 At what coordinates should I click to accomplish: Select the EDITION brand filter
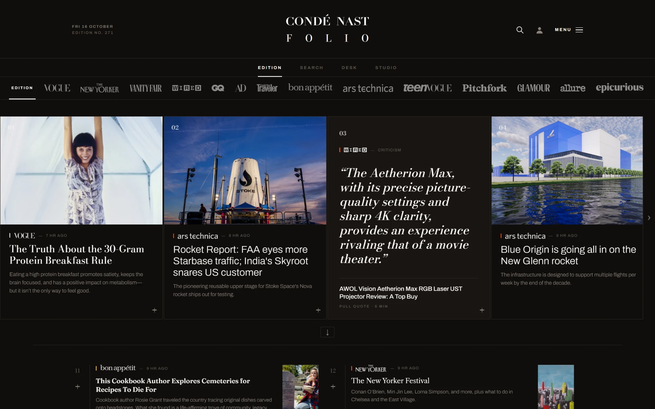click(22, 88)
